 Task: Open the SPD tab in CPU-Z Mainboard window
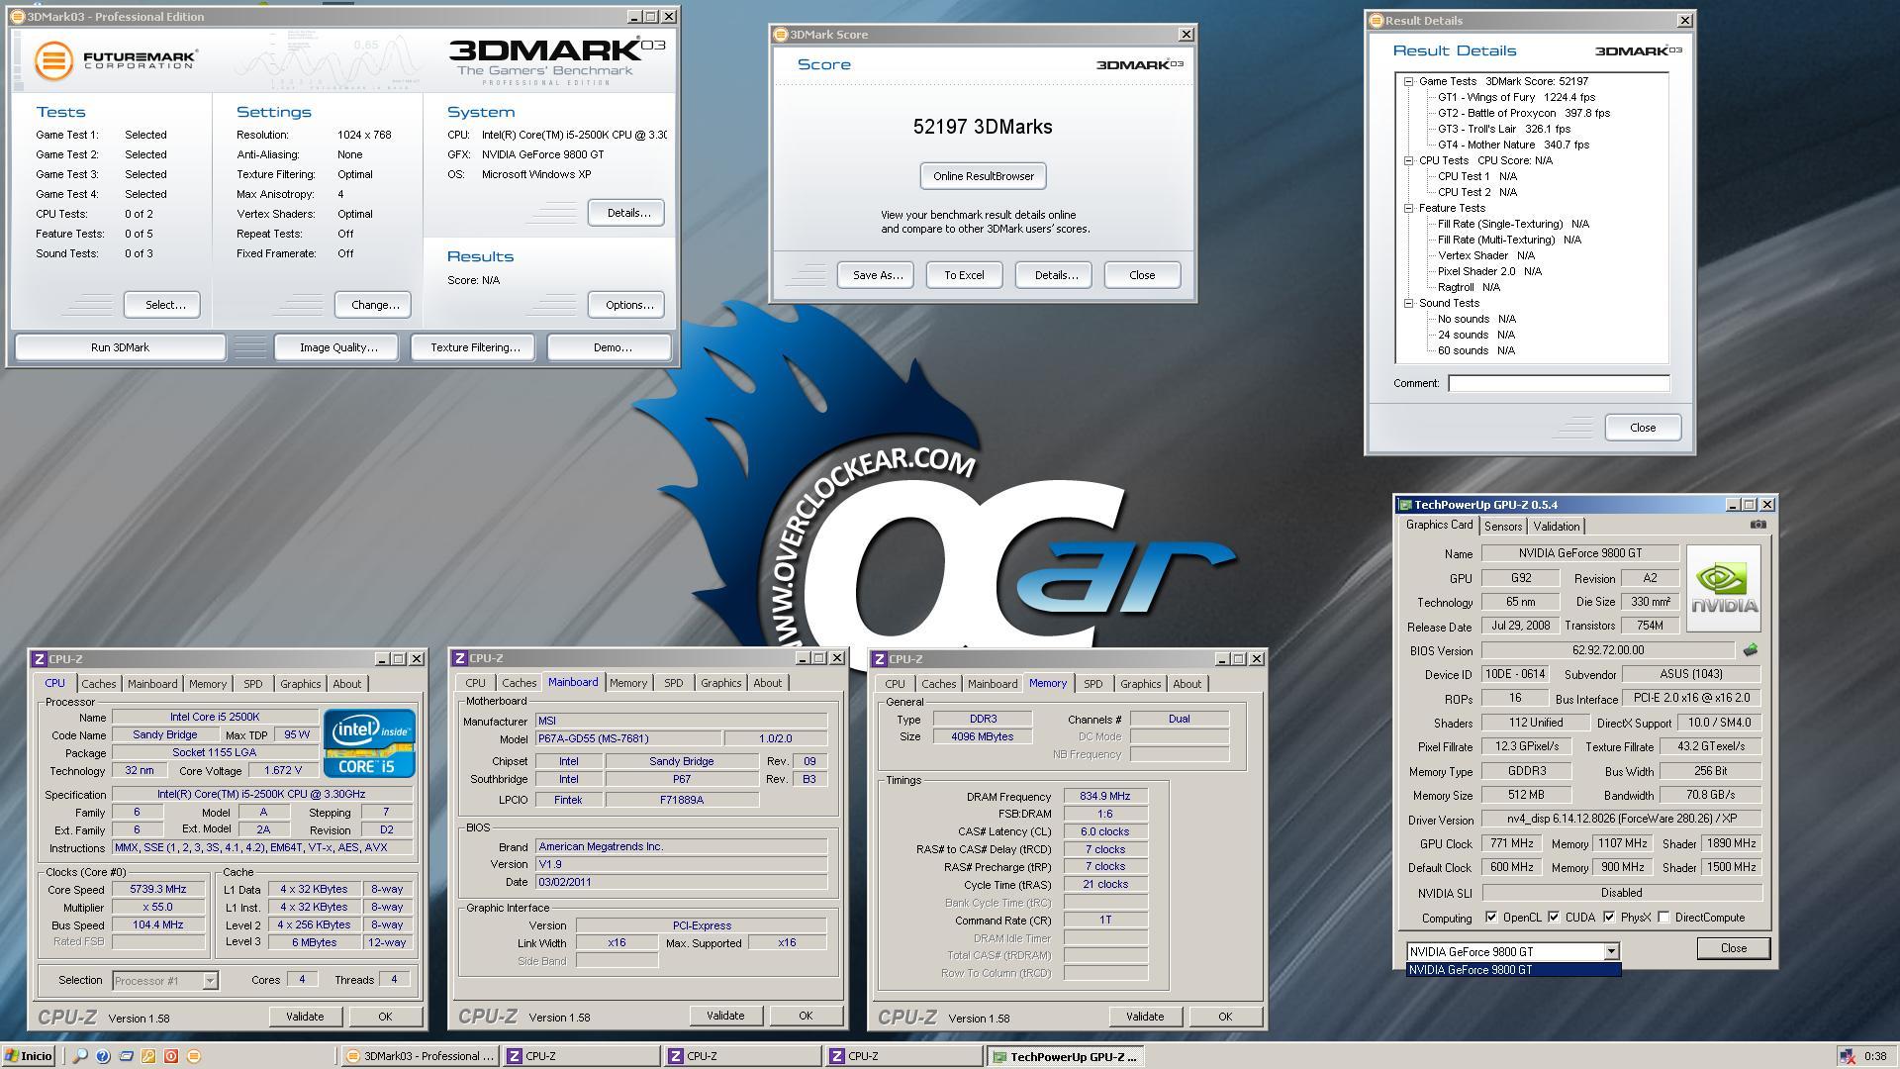click(x=674, y=683)
